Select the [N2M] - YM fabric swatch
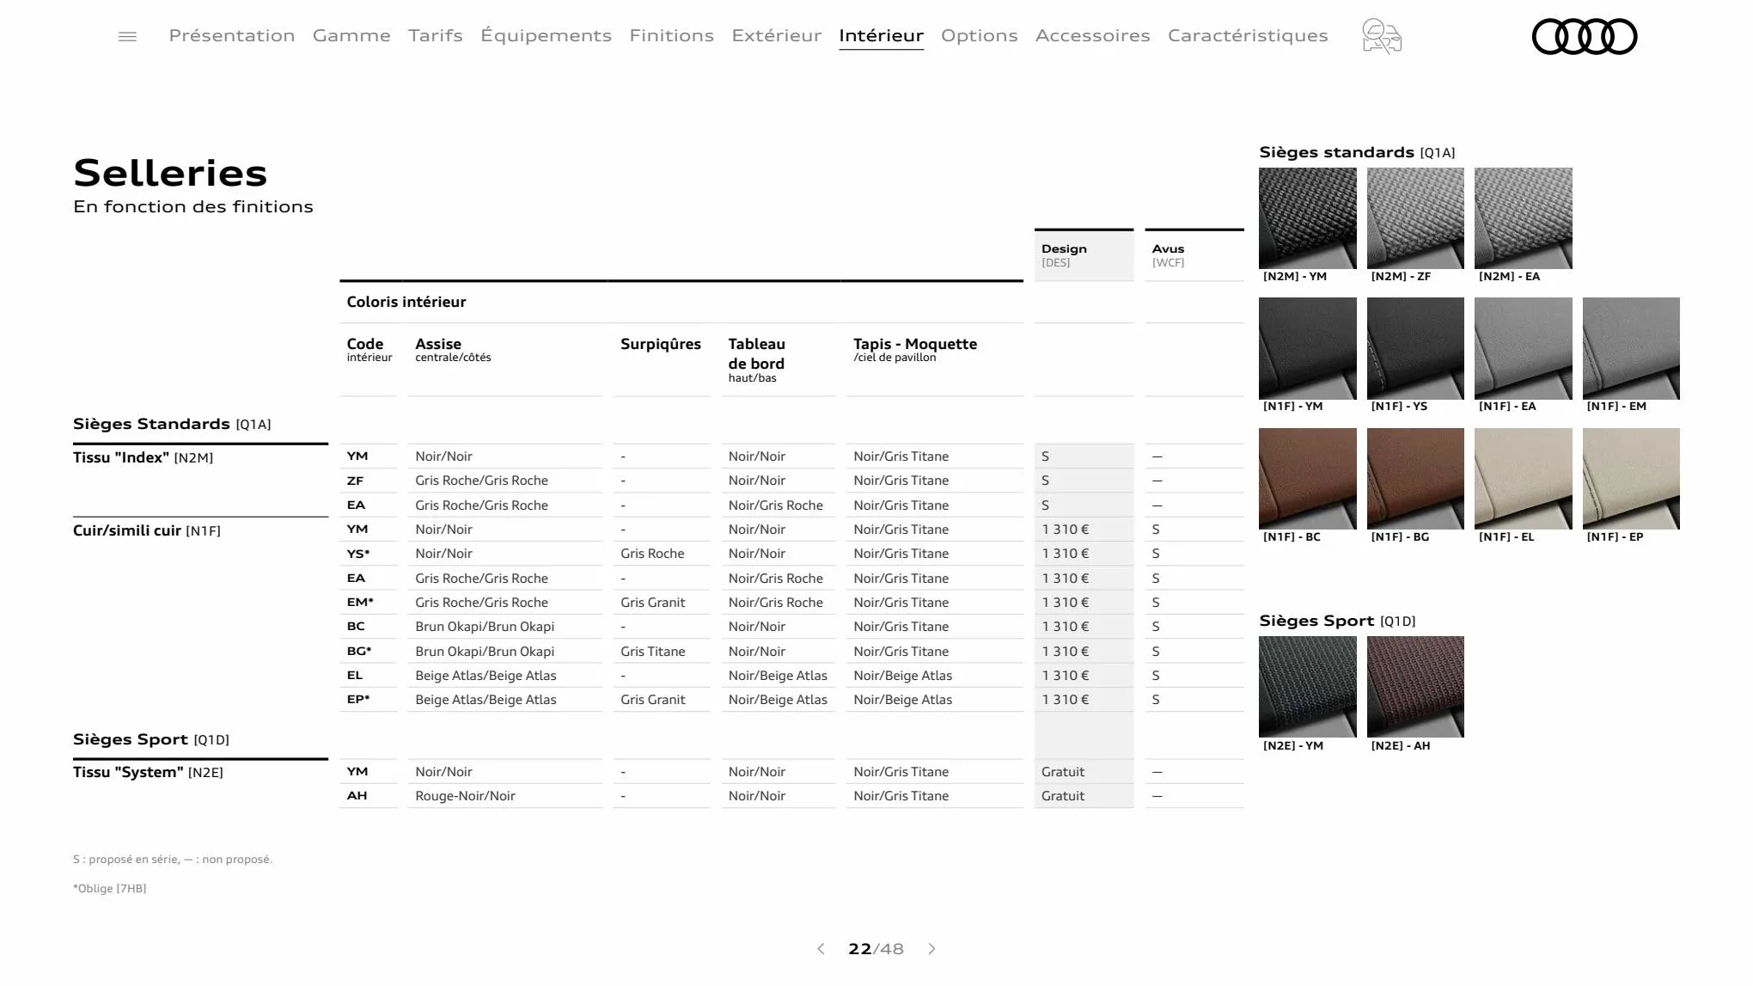This screenshot has width=1753, height=986. pyautogui.click(x=1308, y=218)
